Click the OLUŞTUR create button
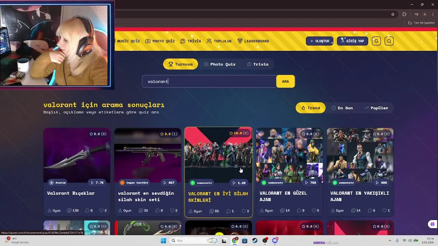Screen dimensions: 438x246 coord(320,41)
